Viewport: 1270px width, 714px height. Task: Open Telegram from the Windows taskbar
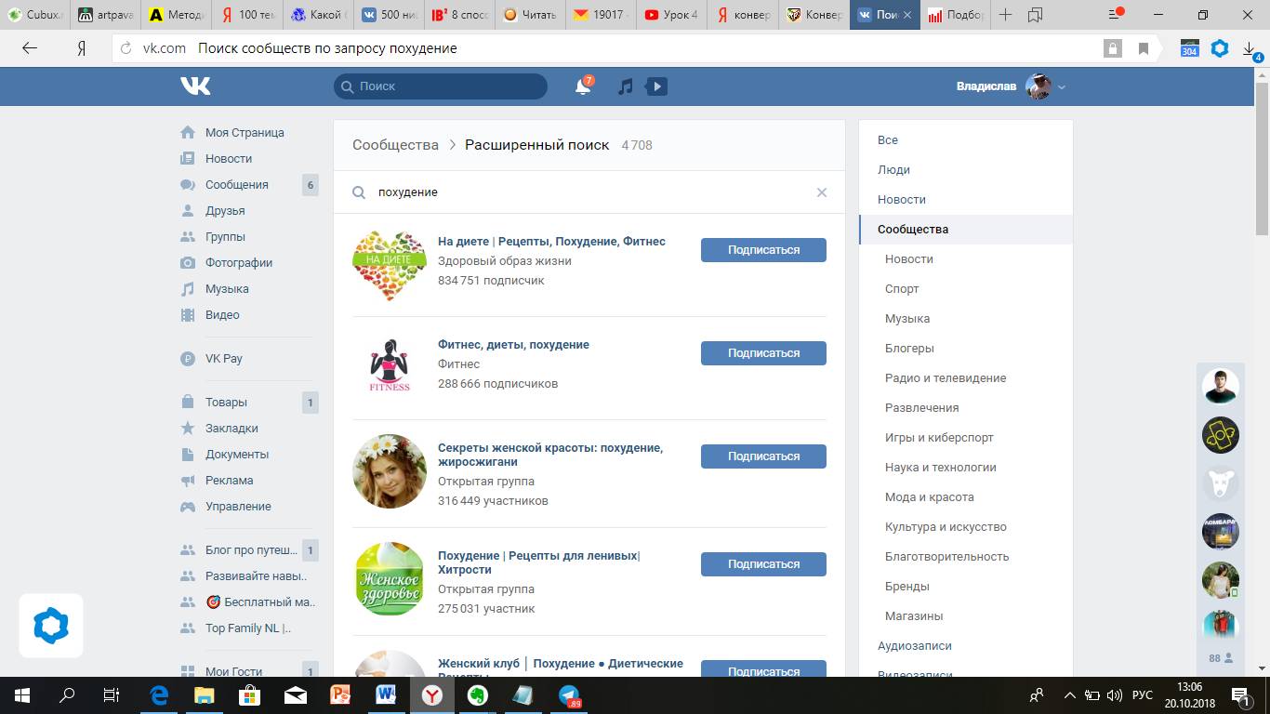(569, 695)
